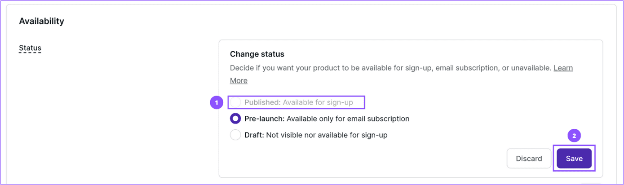The image size is (624, 185).
Task: Click the purple Save button
Action: pyautogui.click(x=574, y=159)
